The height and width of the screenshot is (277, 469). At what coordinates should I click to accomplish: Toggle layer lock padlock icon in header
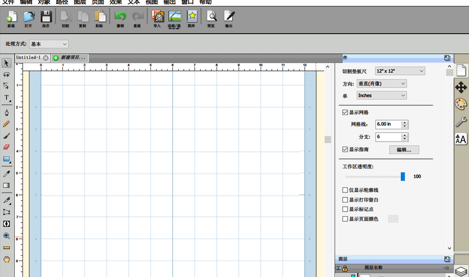tap(345, 268)
